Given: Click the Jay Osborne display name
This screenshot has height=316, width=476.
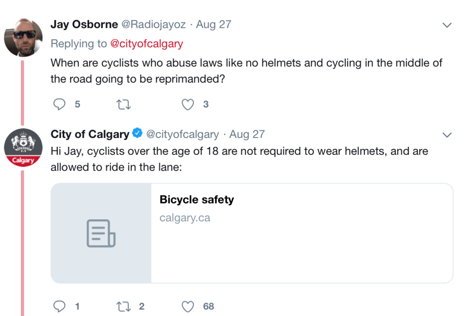Looking at the screenshot, I should coord(84,25).
